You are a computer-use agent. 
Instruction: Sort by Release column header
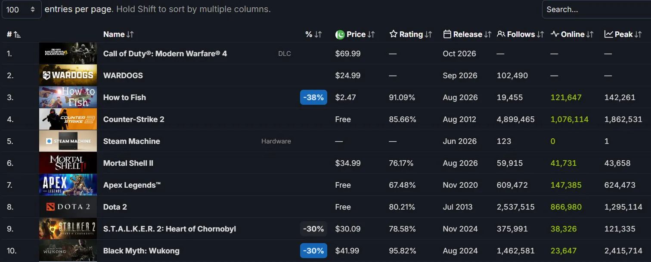pos(467,34)
